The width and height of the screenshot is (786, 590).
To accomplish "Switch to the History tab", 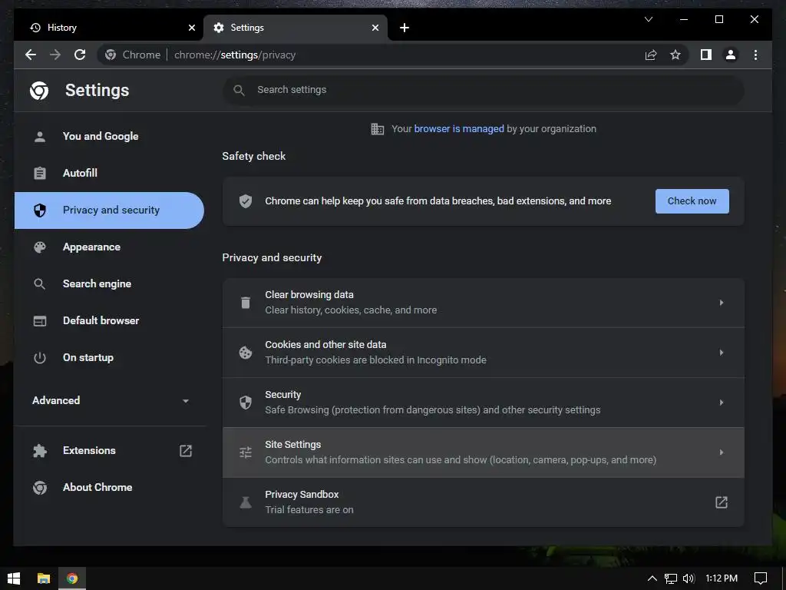I will [109, 28].
